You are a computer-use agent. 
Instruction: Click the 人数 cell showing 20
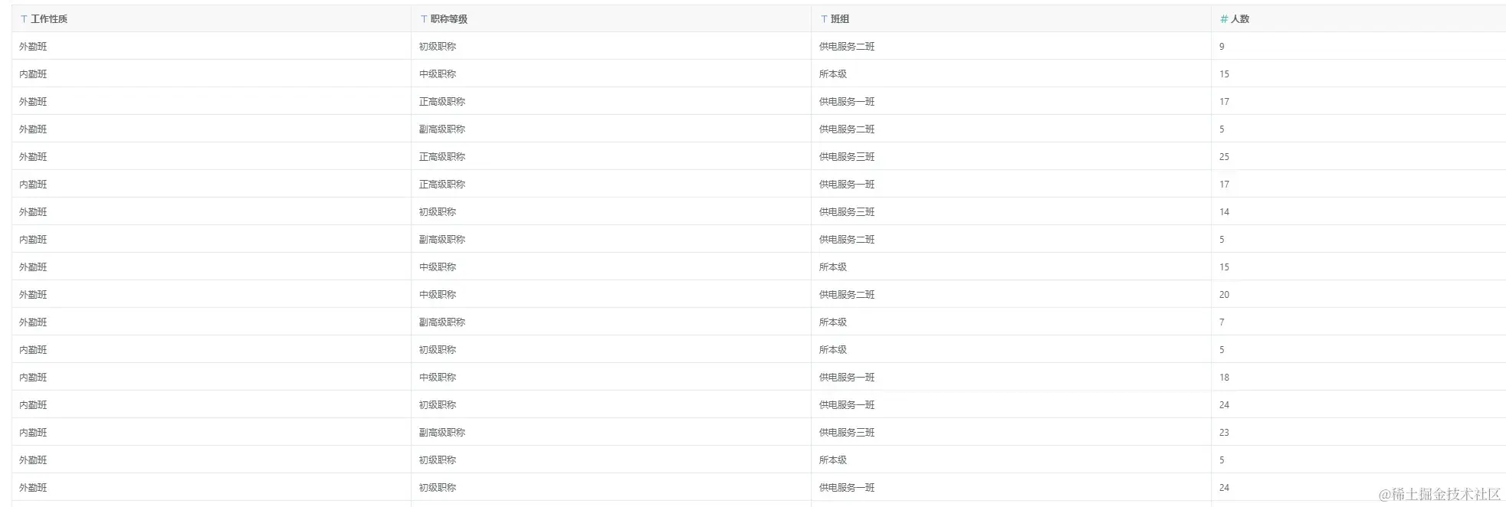[x=1224, y=295]
